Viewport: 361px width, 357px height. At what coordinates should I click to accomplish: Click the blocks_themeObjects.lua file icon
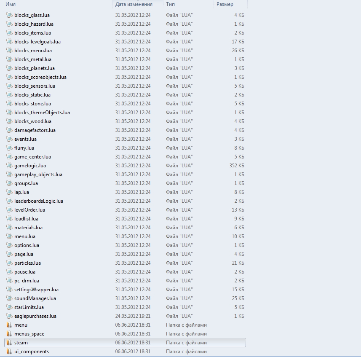point(9,113)
